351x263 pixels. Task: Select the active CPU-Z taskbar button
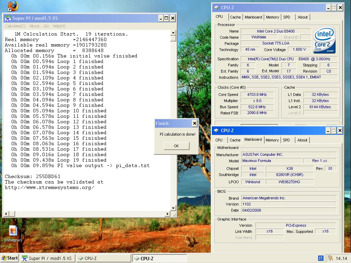159,258
